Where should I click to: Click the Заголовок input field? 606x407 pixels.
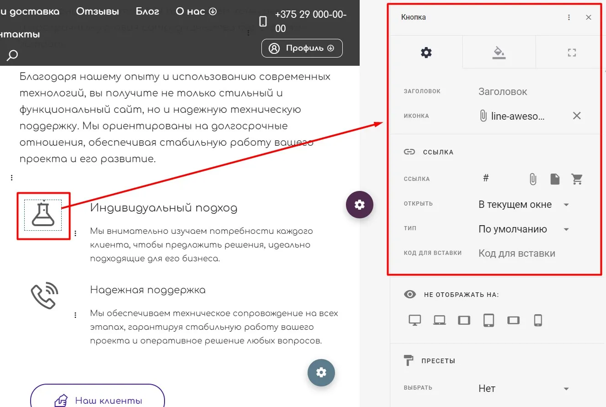tap(531, 91)
